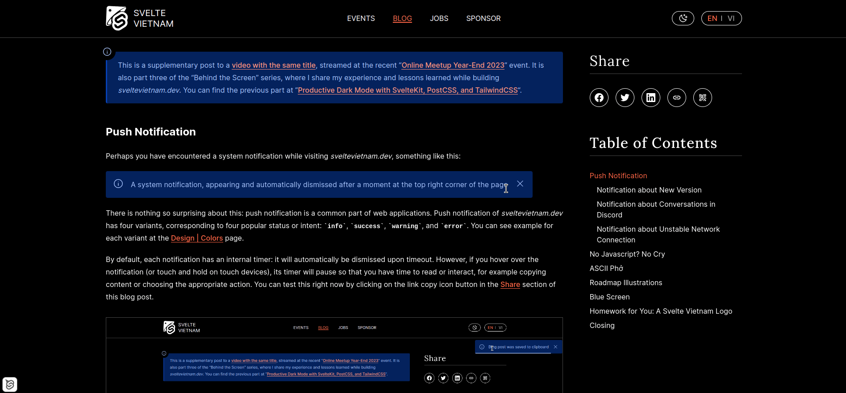
Task: Share the post on Facebook
Action: coord(599,98)
